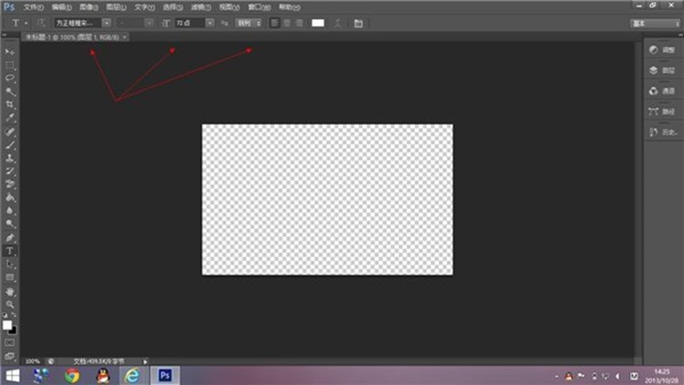Select the Crop tool
Viewport: 684px width, 385px height.
click(x=11, y=105)
